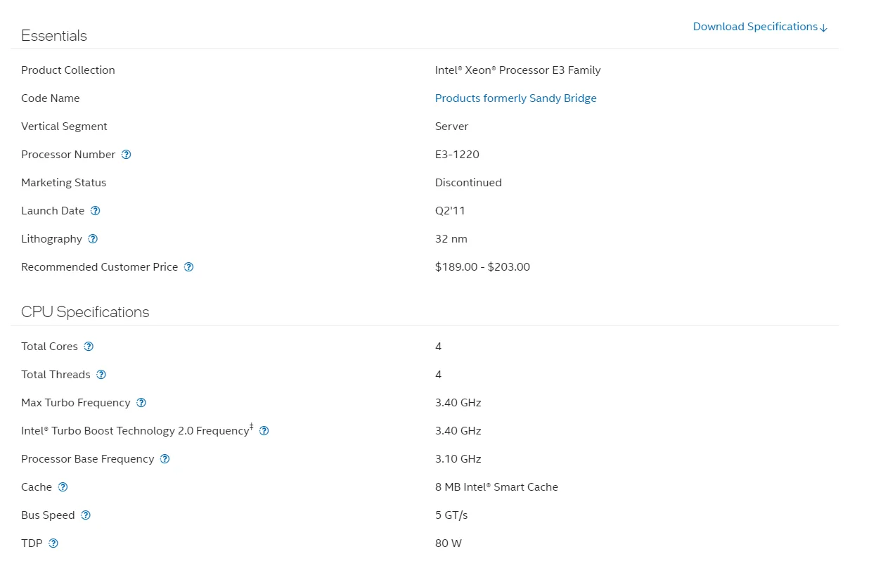
Task: Show Recommended Customer Price help icon
Action: tap(188, 267)
